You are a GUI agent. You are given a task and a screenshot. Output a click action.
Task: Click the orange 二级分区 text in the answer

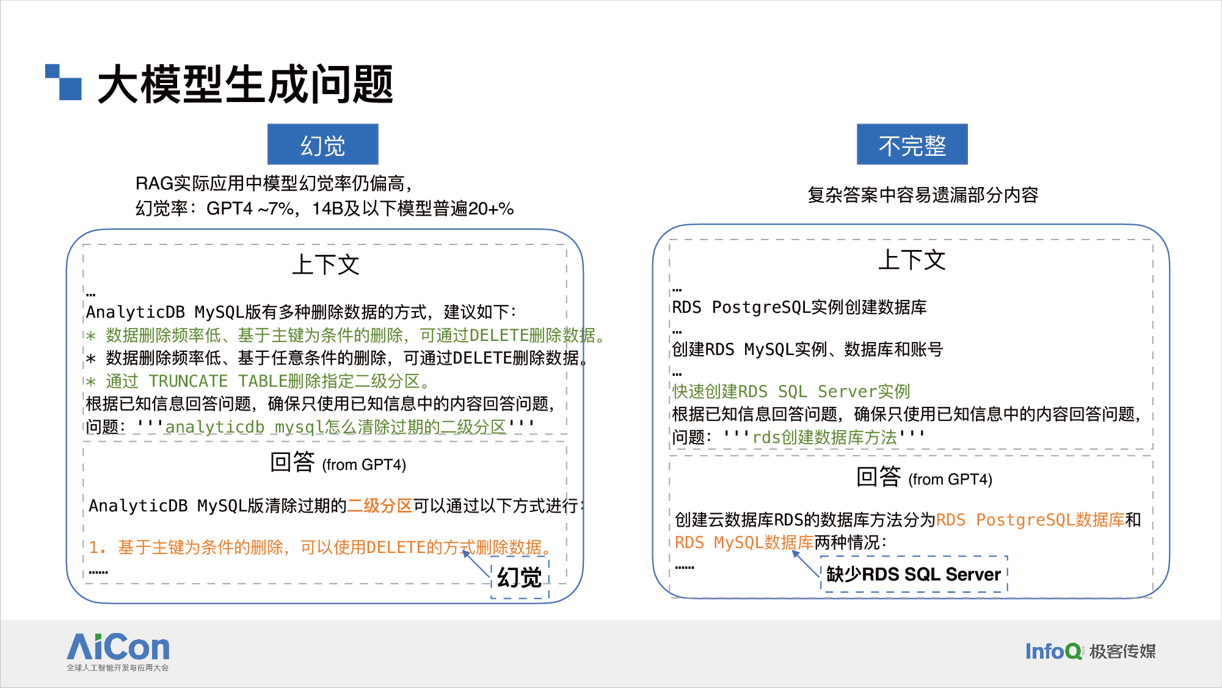380,506
